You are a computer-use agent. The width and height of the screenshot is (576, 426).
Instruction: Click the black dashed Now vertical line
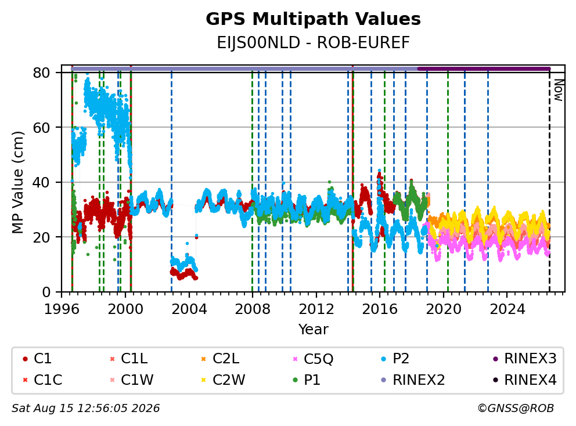coord(549,182)
